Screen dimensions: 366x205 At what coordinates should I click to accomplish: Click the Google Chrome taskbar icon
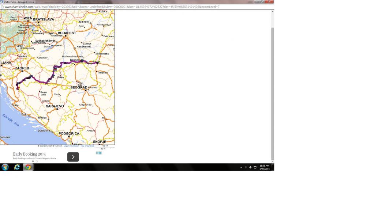point(28,167)
